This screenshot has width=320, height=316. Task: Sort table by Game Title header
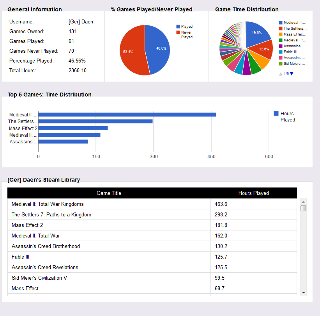click(x=109, y=193)
